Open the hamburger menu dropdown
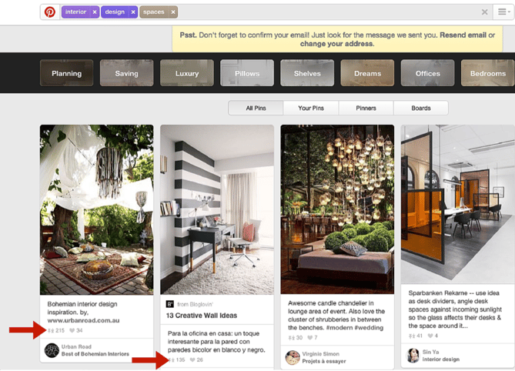Image resolution: width=515 pixels, height=371 pixels. (503, 12)
